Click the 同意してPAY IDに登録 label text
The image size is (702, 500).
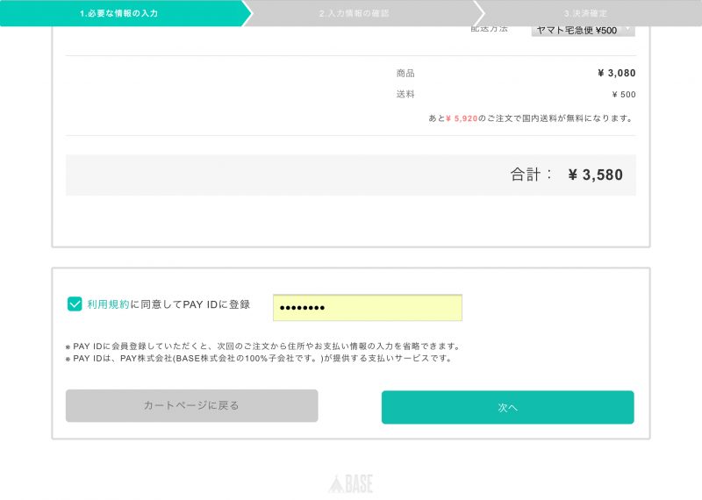190,304
